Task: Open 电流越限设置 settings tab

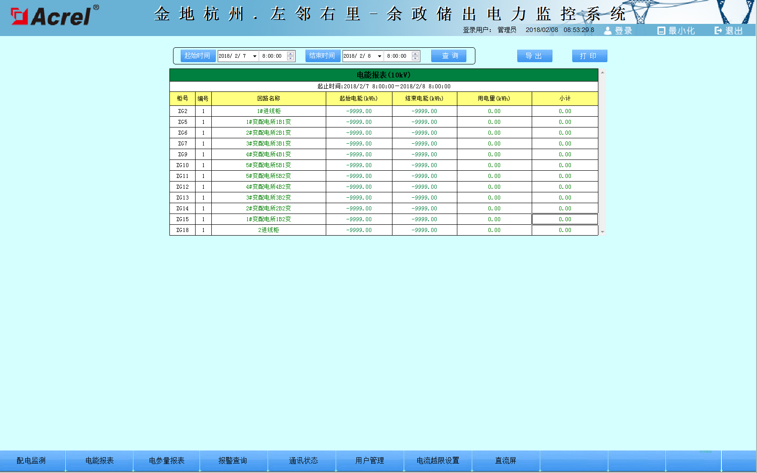Action: click(x=438, y=460)
